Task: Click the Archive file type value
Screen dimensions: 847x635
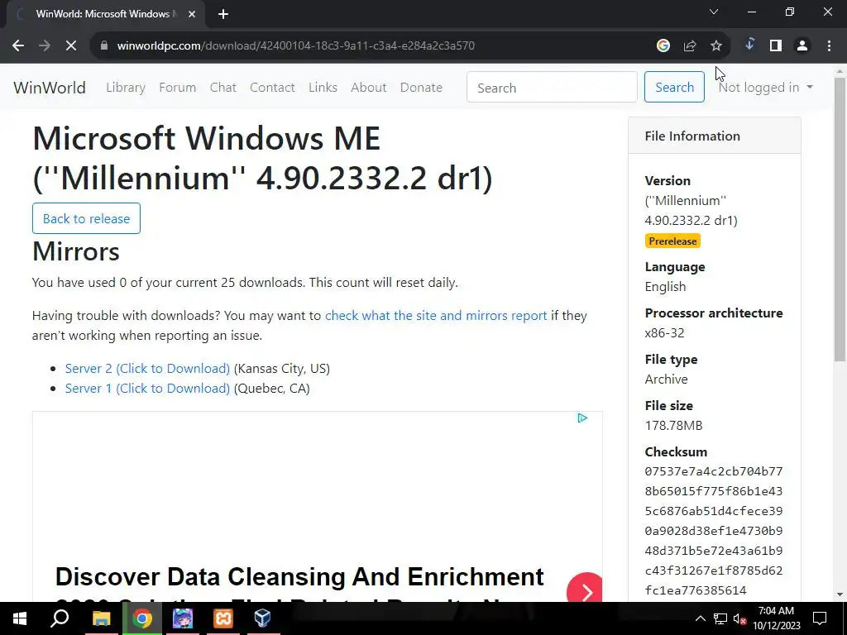Action: 666,379
